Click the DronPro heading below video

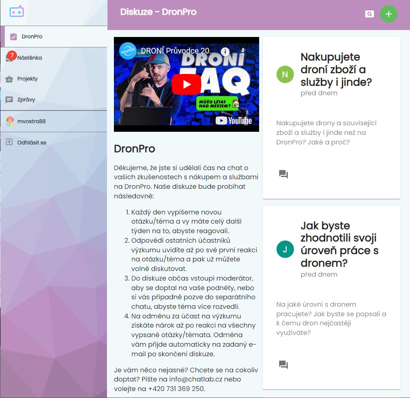pyautogui.click(x=134, y=149)
